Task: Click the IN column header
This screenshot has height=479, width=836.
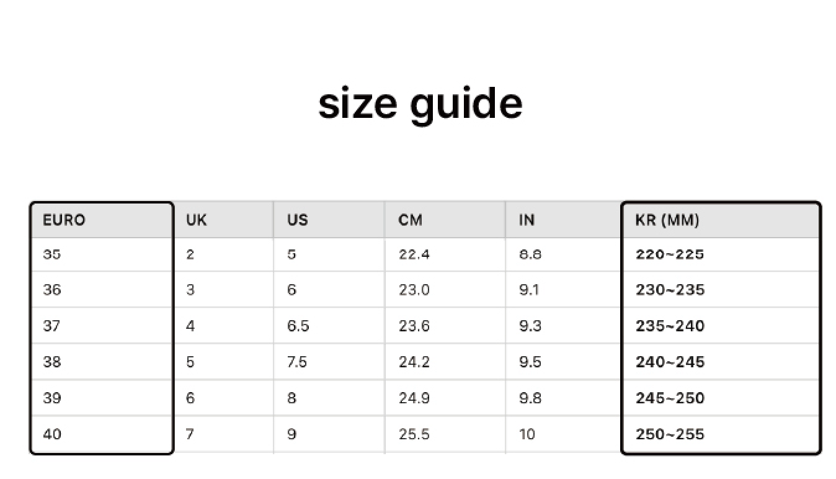Action: [527, 220]
